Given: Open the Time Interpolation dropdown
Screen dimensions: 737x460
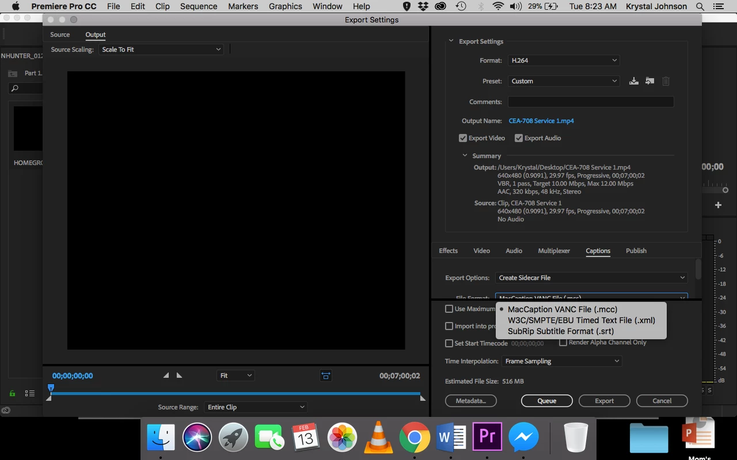Looking at the screenshot, I should pos(561,361).
